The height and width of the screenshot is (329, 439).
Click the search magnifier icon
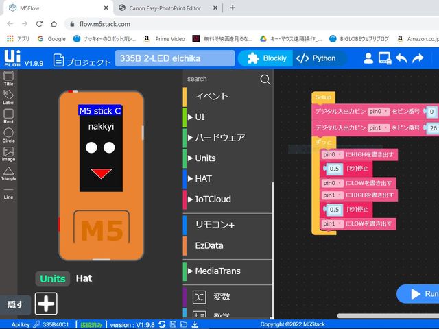click(x=265, y=80)
